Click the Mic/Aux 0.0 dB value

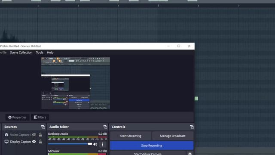pyautogui.click(x=102, y=151)
